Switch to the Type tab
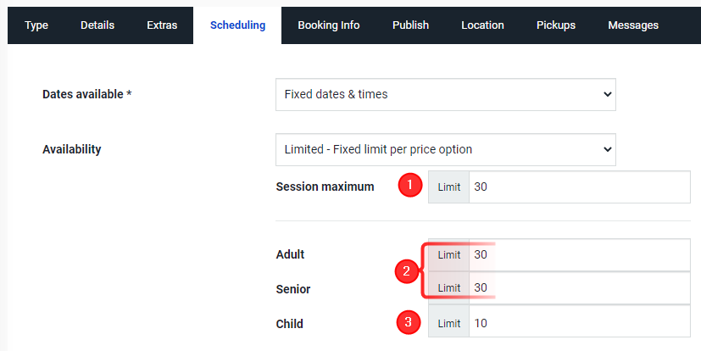Image resolution: width=701 pixels, height=351 pixels. 36,25
